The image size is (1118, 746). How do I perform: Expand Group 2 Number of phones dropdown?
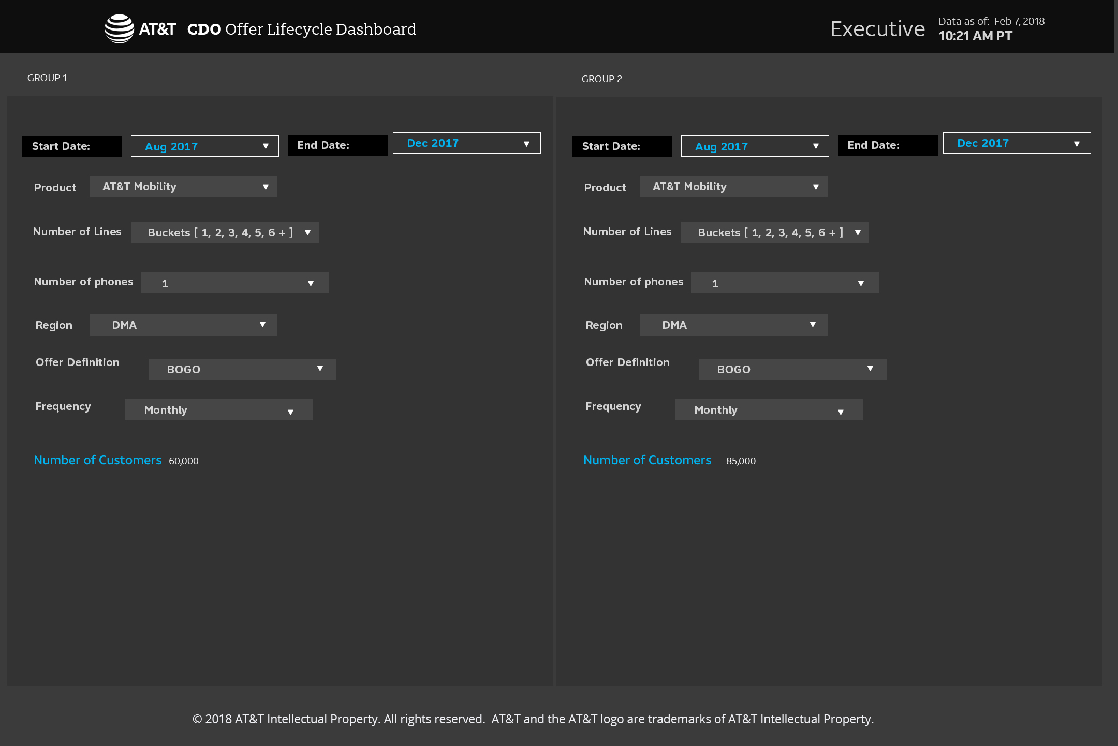(785, 283)
